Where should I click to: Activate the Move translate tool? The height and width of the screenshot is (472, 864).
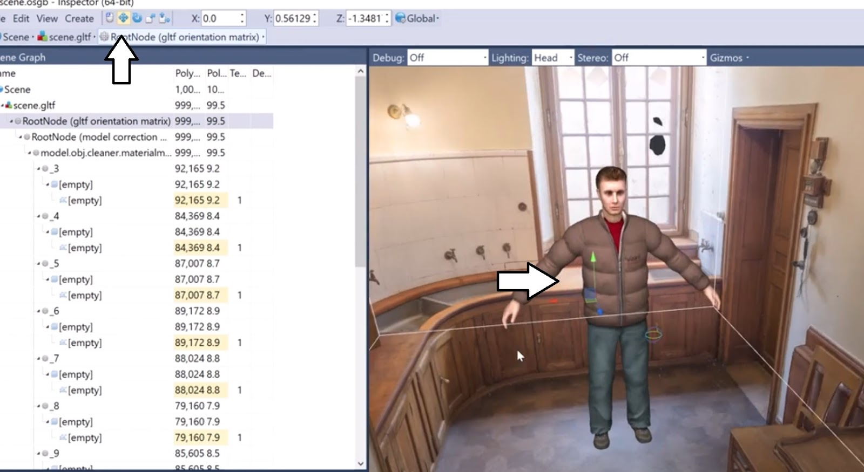[123, 18]
